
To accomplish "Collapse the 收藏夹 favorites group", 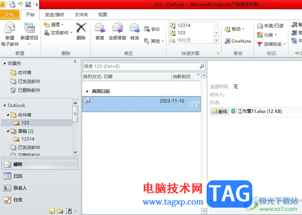I will click(4, 63).
